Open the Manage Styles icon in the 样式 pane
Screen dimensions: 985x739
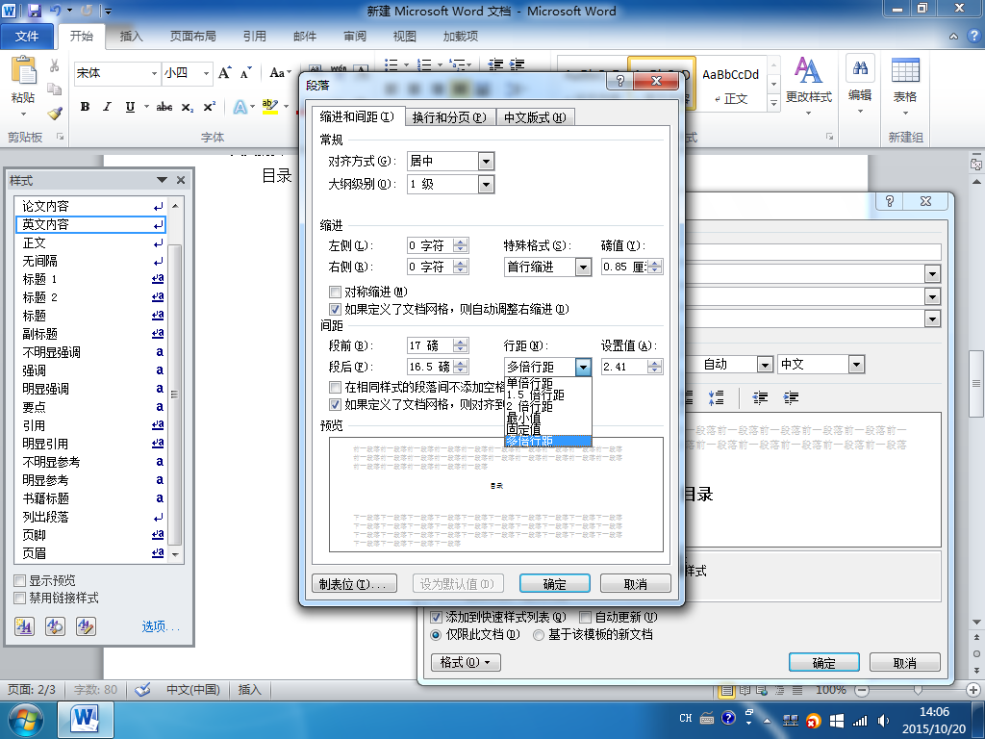[x=86, y=625]
